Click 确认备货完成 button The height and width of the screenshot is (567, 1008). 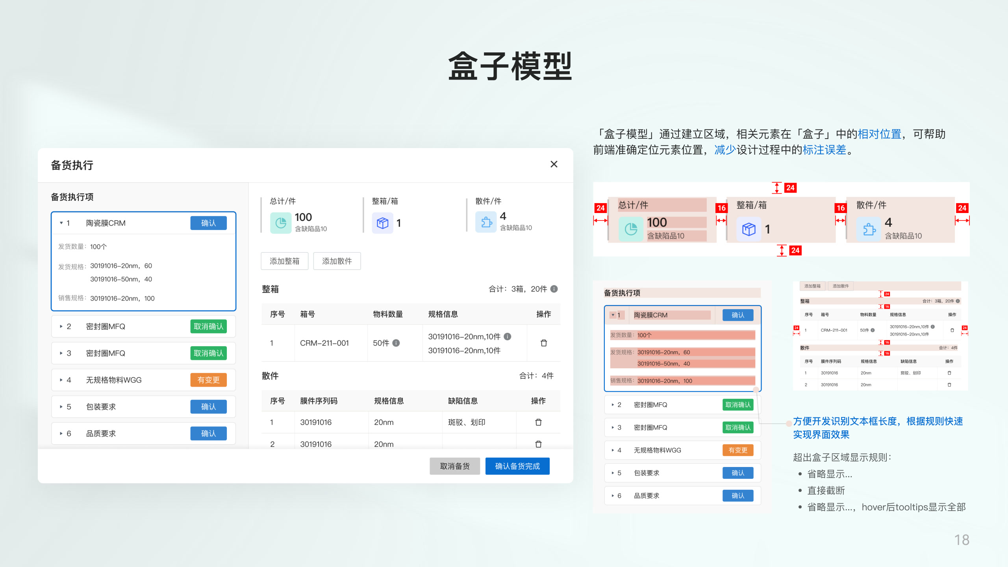[517, 466]
